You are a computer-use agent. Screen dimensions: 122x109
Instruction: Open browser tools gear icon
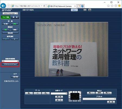click(x=116, y=6)
